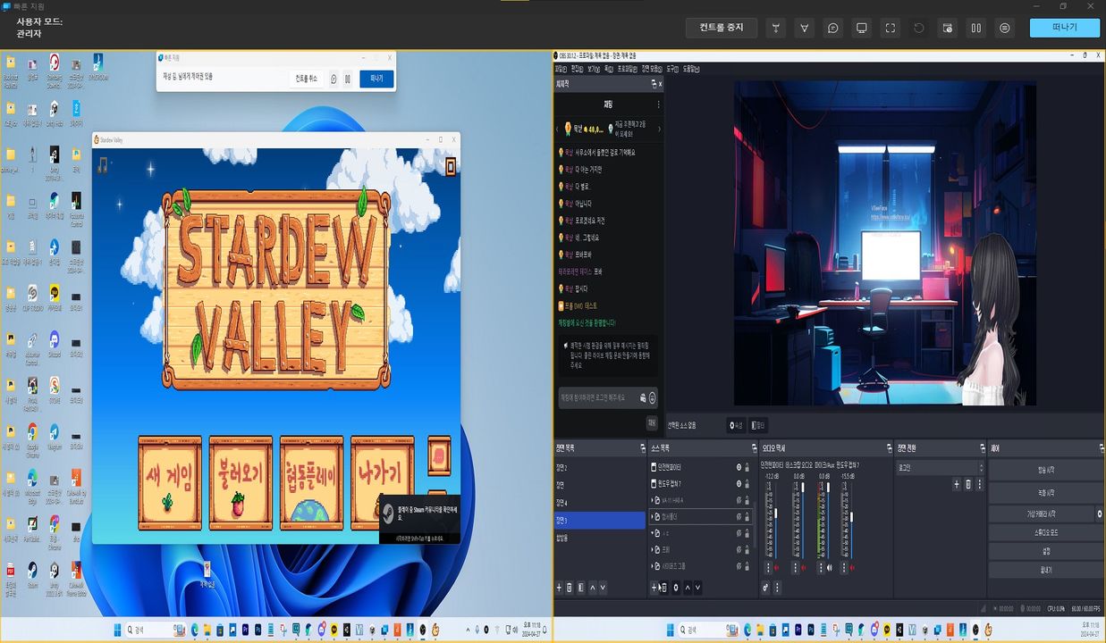Open the 보기 menu in OBS
This screenshot has width=1106, height=643.
[x=594, y=68]
